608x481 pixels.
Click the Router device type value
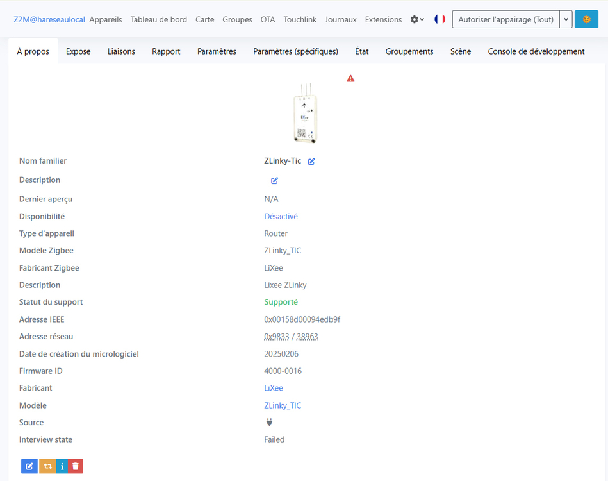275,233
